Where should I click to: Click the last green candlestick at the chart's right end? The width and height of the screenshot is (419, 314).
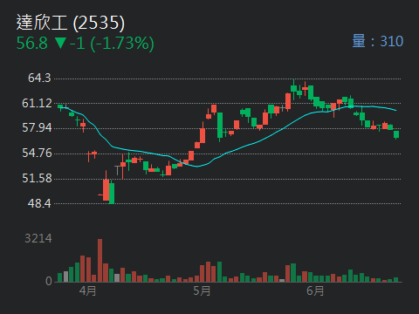click(396, 134)
